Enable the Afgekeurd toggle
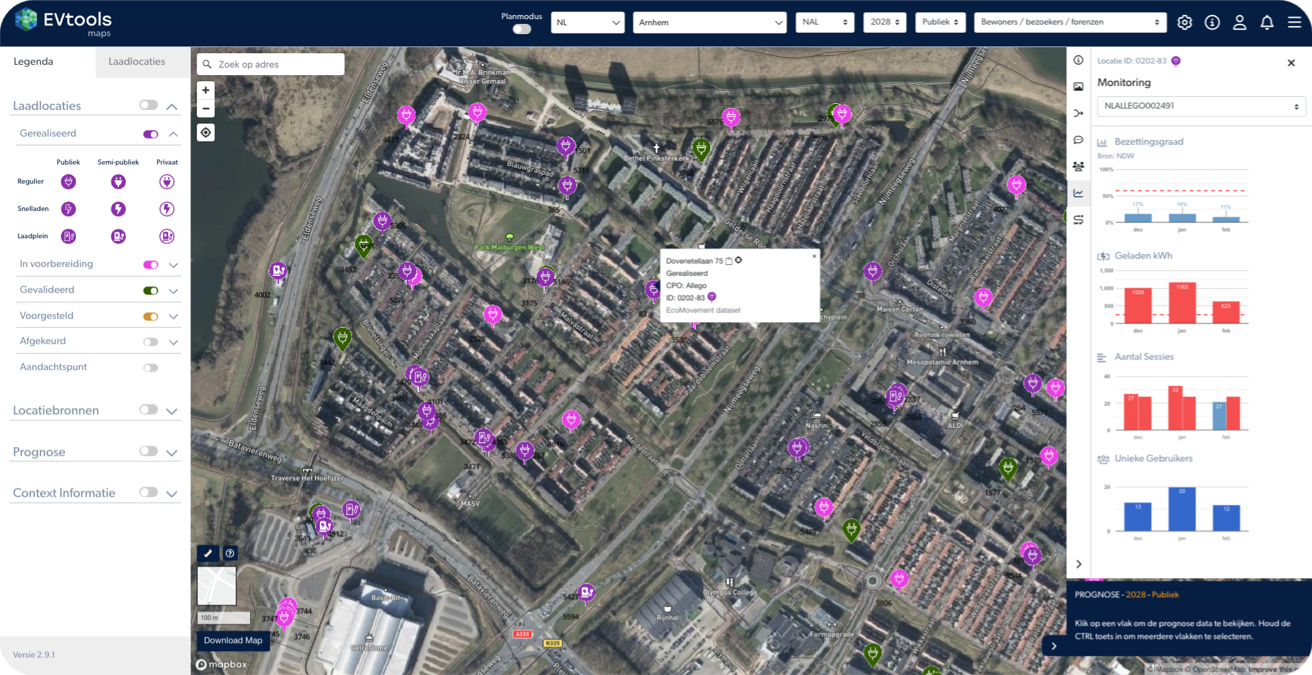Image resolution: width=1312 pixels, height=675 pixels. click(x=150, y=341)
